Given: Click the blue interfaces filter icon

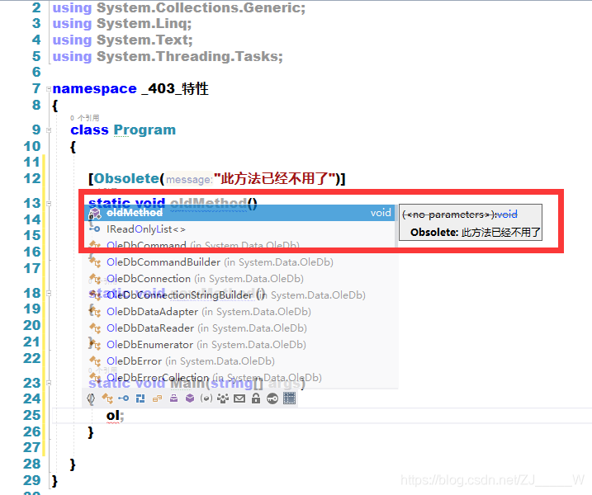Looking at the screenshot, I should [x=124, y=398].
